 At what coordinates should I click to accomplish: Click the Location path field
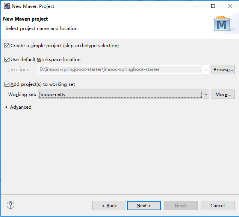[x=120, y=69]
